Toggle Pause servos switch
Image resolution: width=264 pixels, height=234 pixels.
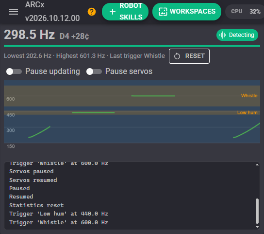pyautogui.click(x=94, y=72)
